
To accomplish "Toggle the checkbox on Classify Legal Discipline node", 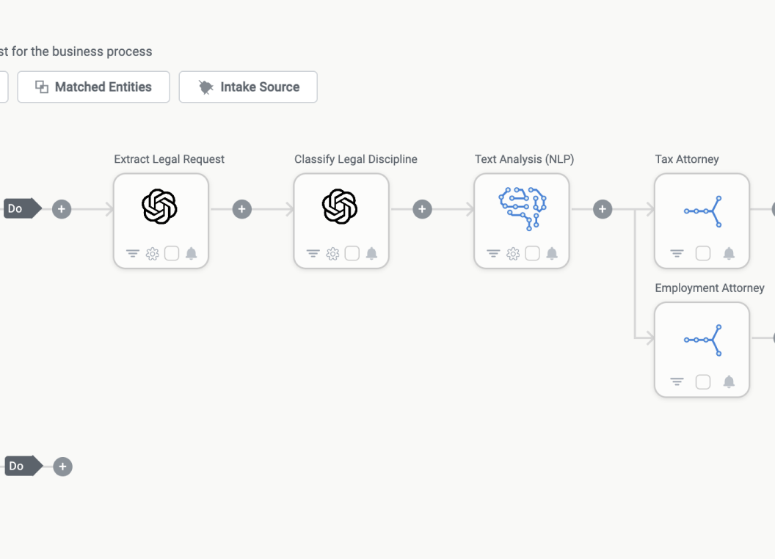I will coord(352,254).
